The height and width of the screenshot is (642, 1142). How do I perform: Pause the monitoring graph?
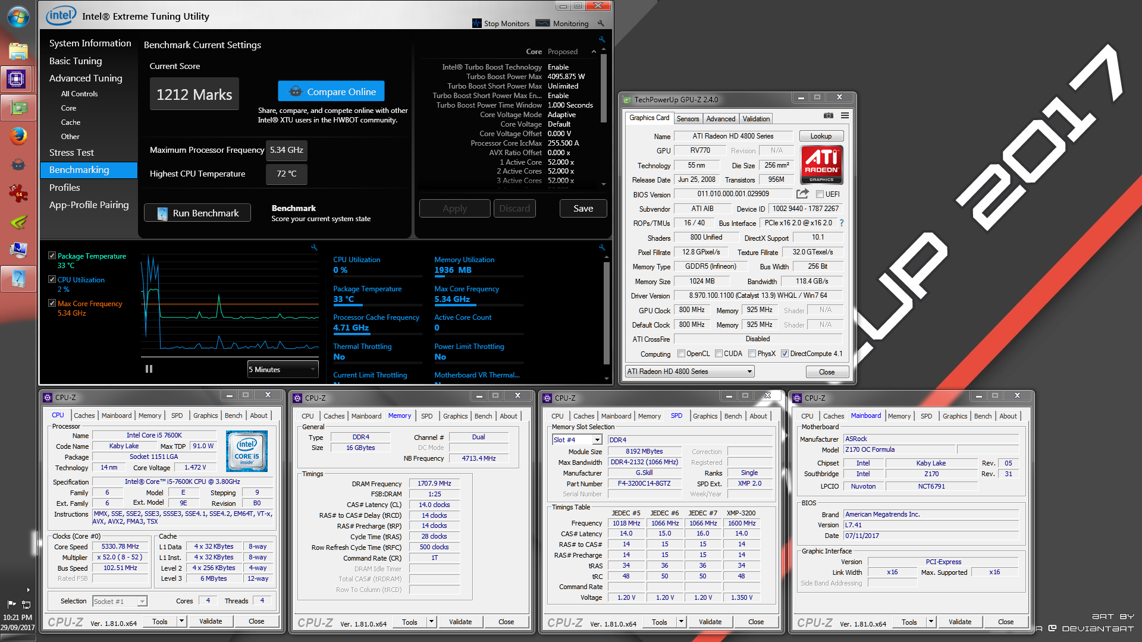(x=149, y=369)
